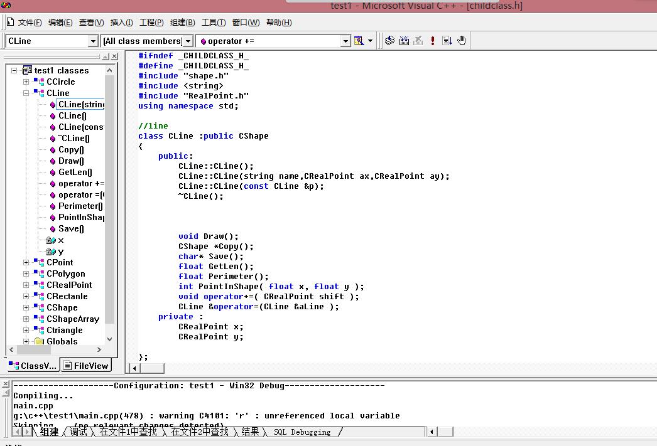This screenshot has width=657, height=446.
Task: Open the 文件(F) menu
Action: (x=30, y=23)
